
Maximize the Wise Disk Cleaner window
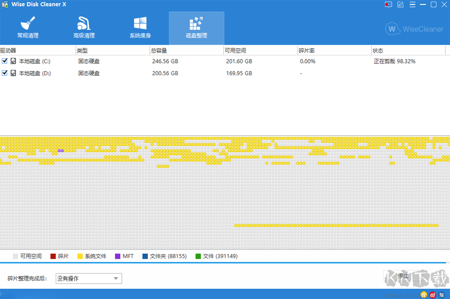434,4
